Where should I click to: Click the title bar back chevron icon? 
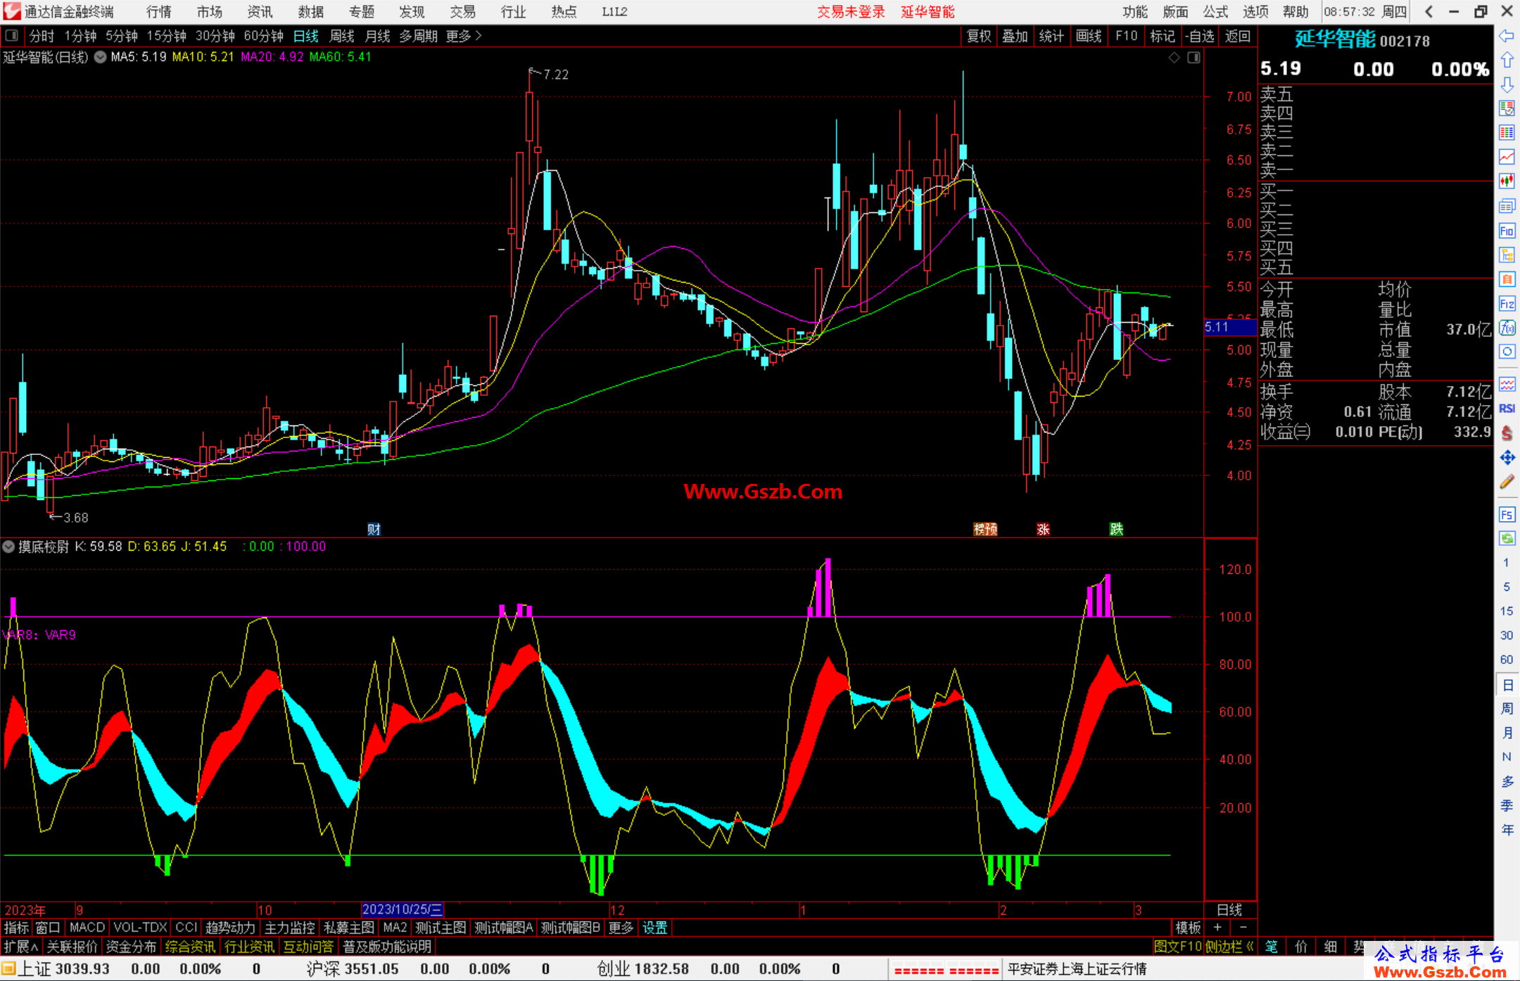(x=1429, y=11)
